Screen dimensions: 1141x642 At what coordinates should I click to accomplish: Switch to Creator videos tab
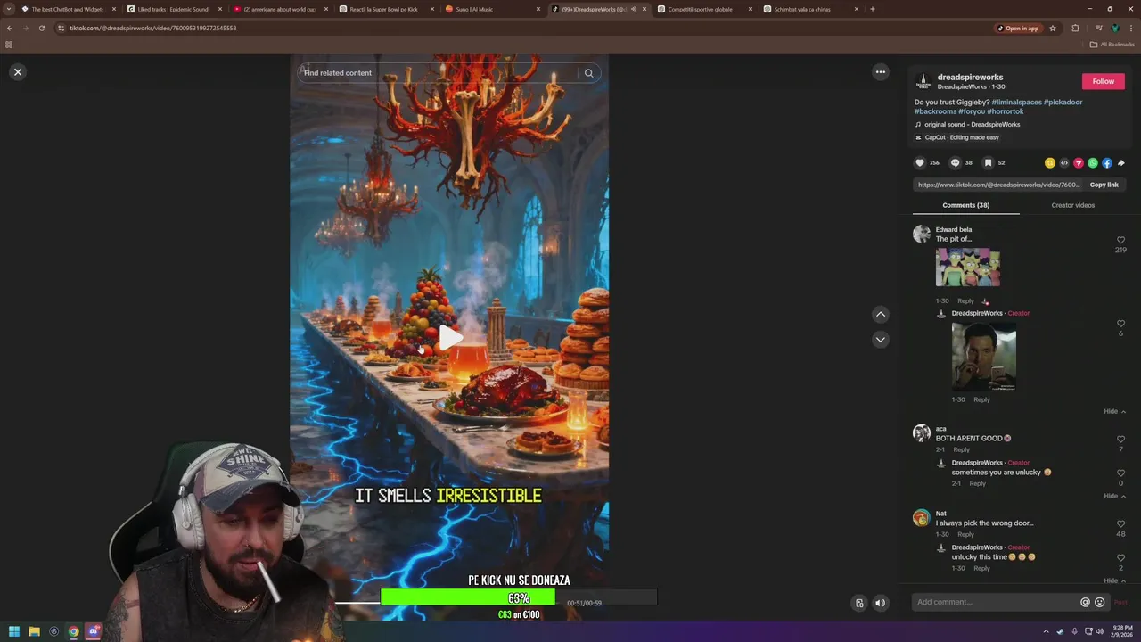(1072, 205)
